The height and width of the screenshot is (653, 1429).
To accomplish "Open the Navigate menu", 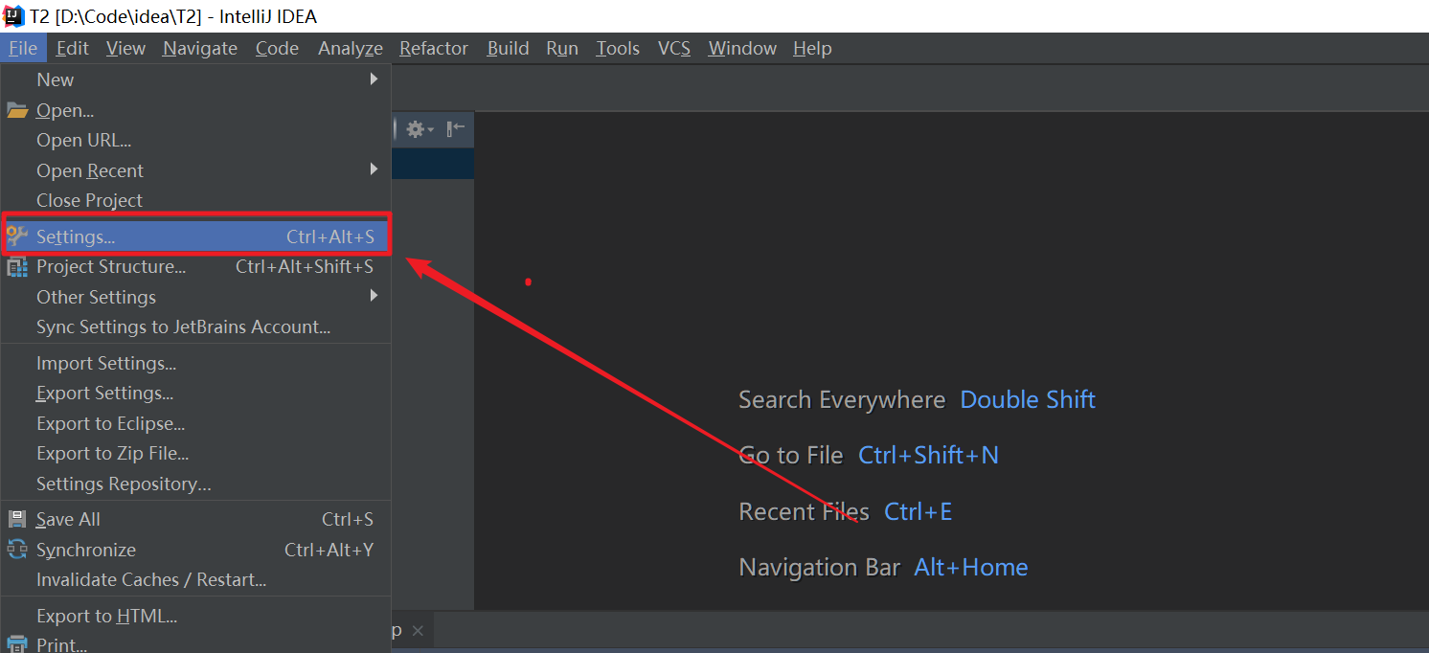I will pyautogui.click(x=200, y=48).
